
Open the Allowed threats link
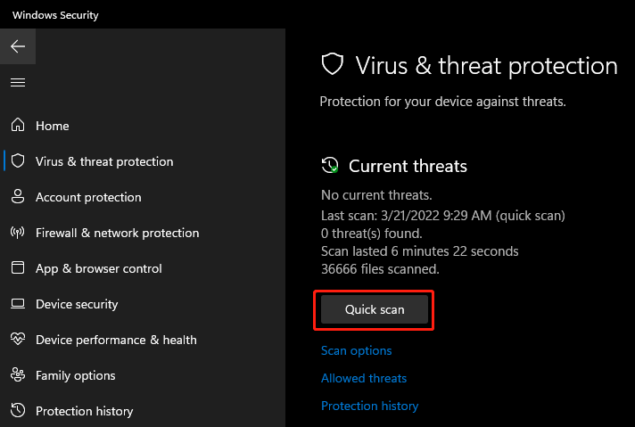[364, 378]
